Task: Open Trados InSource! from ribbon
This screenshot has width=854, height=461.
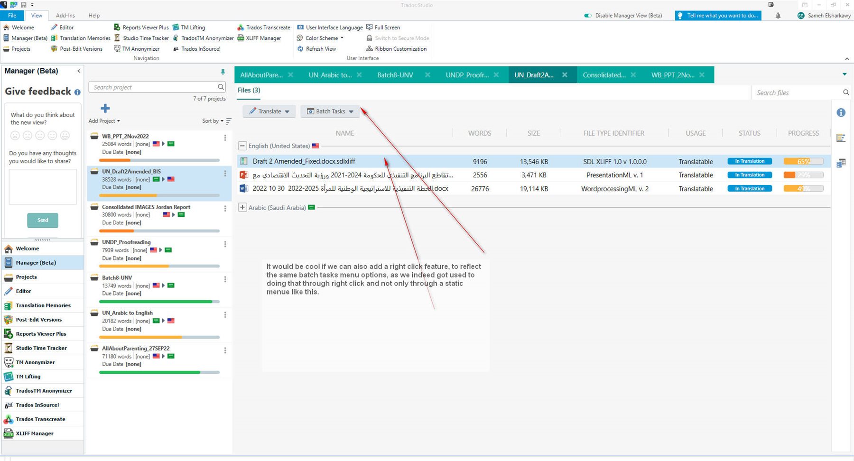Action: coord(196,49)
